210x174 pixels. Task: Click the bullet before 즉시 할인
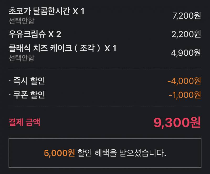coord(10,81)
